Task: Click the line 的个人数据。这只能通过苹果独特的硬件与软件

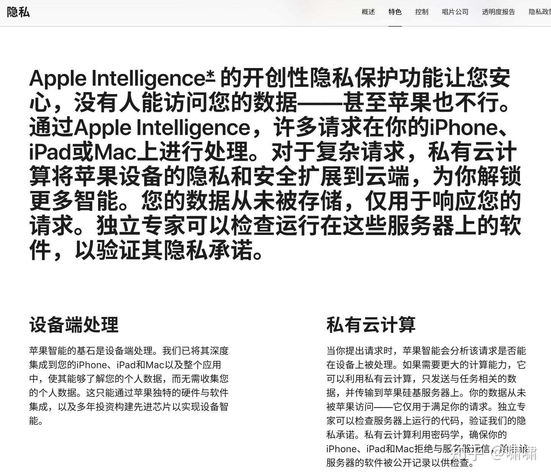Action: point(129,393)
